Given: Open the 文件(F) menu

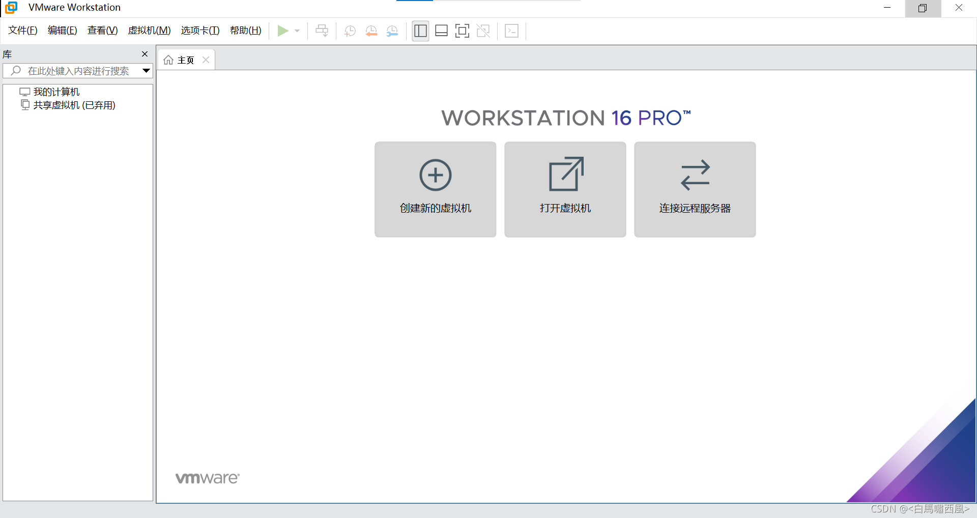Looking at the screenshot, I should pyautogui.click(x=23, y=31).
